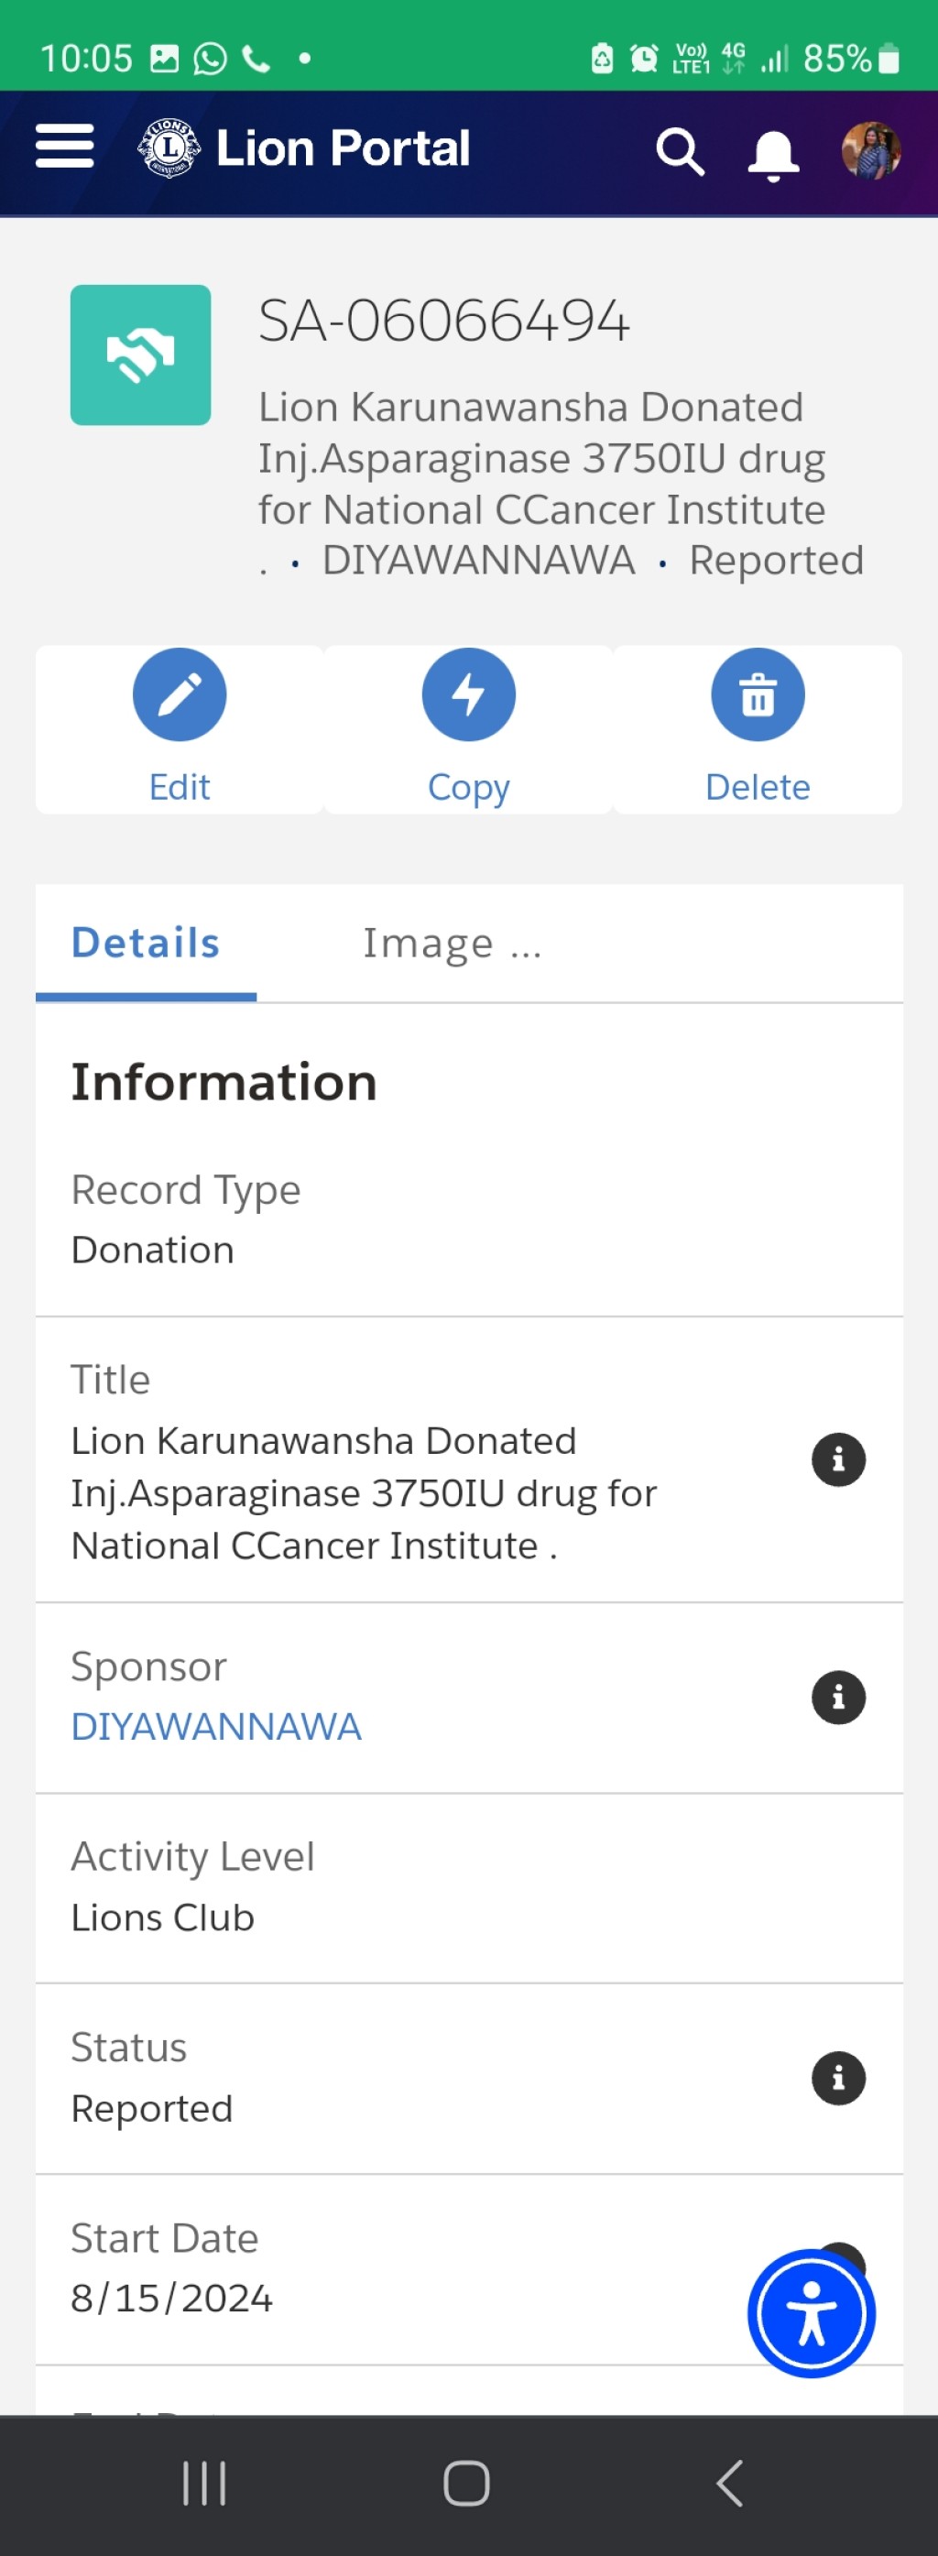
Task: Open the accessibility widget button
Action: pyautogui.click(x=812, y=2314)
